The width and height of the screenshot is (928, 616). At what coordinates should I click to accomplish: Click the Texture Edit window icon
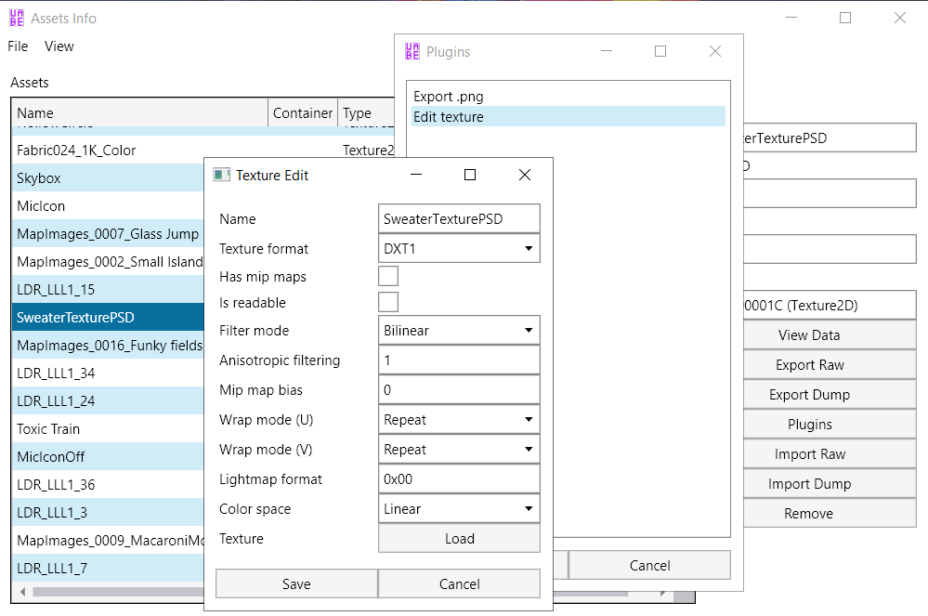click(221, 175)
